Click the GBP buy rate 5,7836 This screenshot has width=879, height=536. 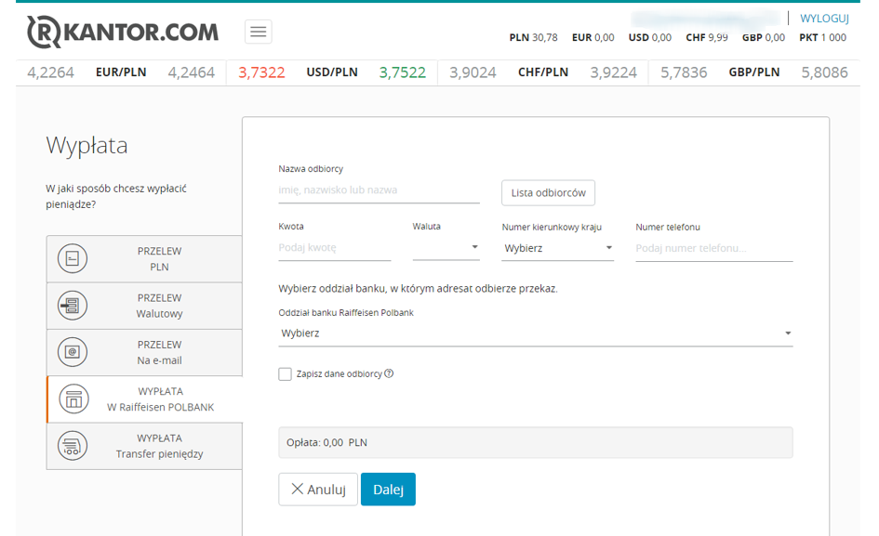point(684,72)
